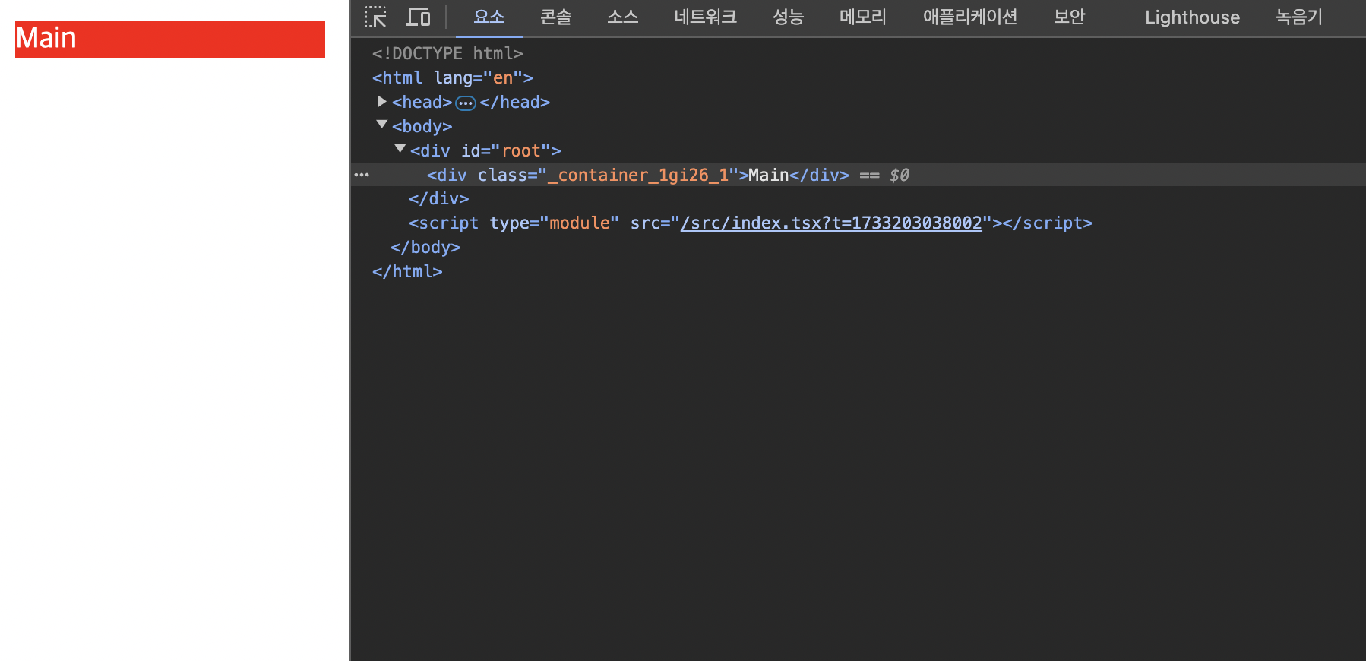Toggle the device toolbar icon

(x=418, y=17)
